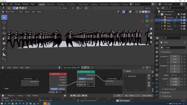Adjust the Scale X value 1.000

(175, 79)
